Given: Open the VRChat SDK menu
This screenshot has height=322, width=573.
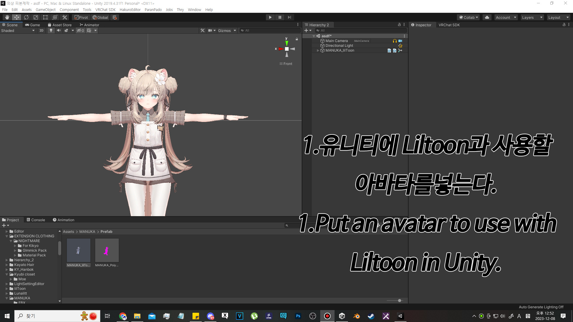Looking at the screenshot, I should [x=105, y=10].
